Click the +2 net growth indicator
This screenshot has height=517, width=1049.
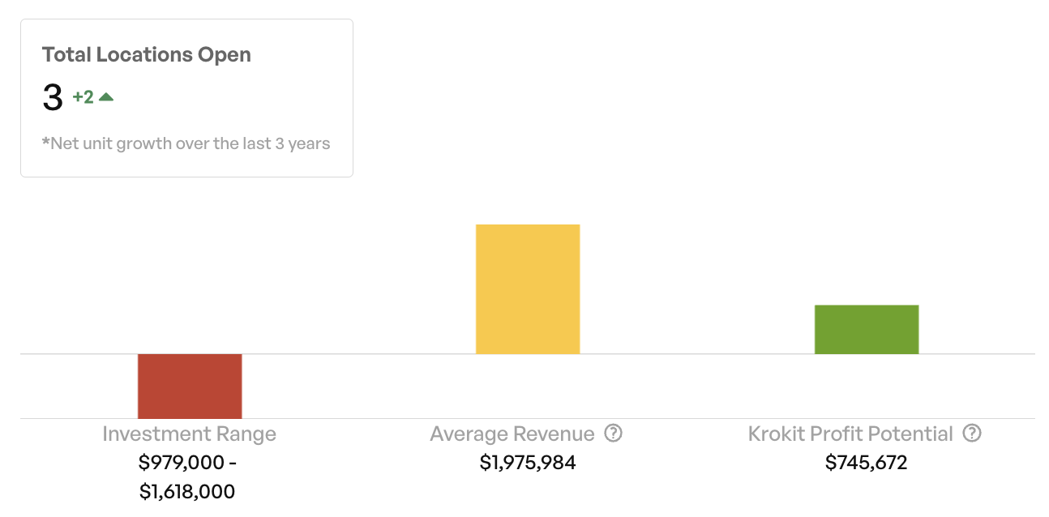pos(83,97)
